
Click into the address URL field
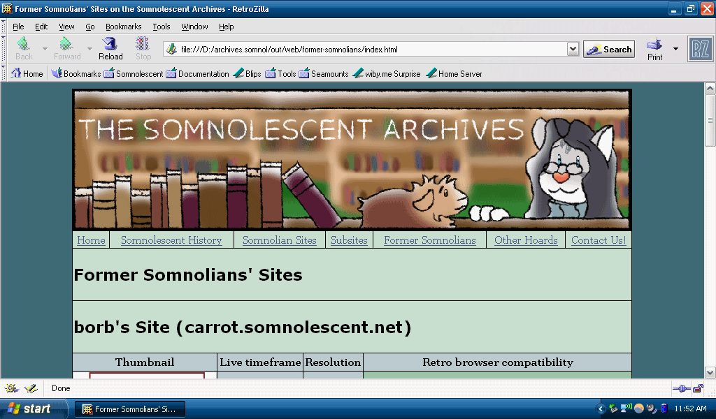click(371, 50)
